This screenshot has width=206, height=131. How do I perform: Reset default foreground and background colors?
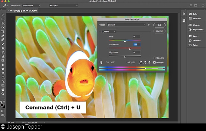click(1, 102)
